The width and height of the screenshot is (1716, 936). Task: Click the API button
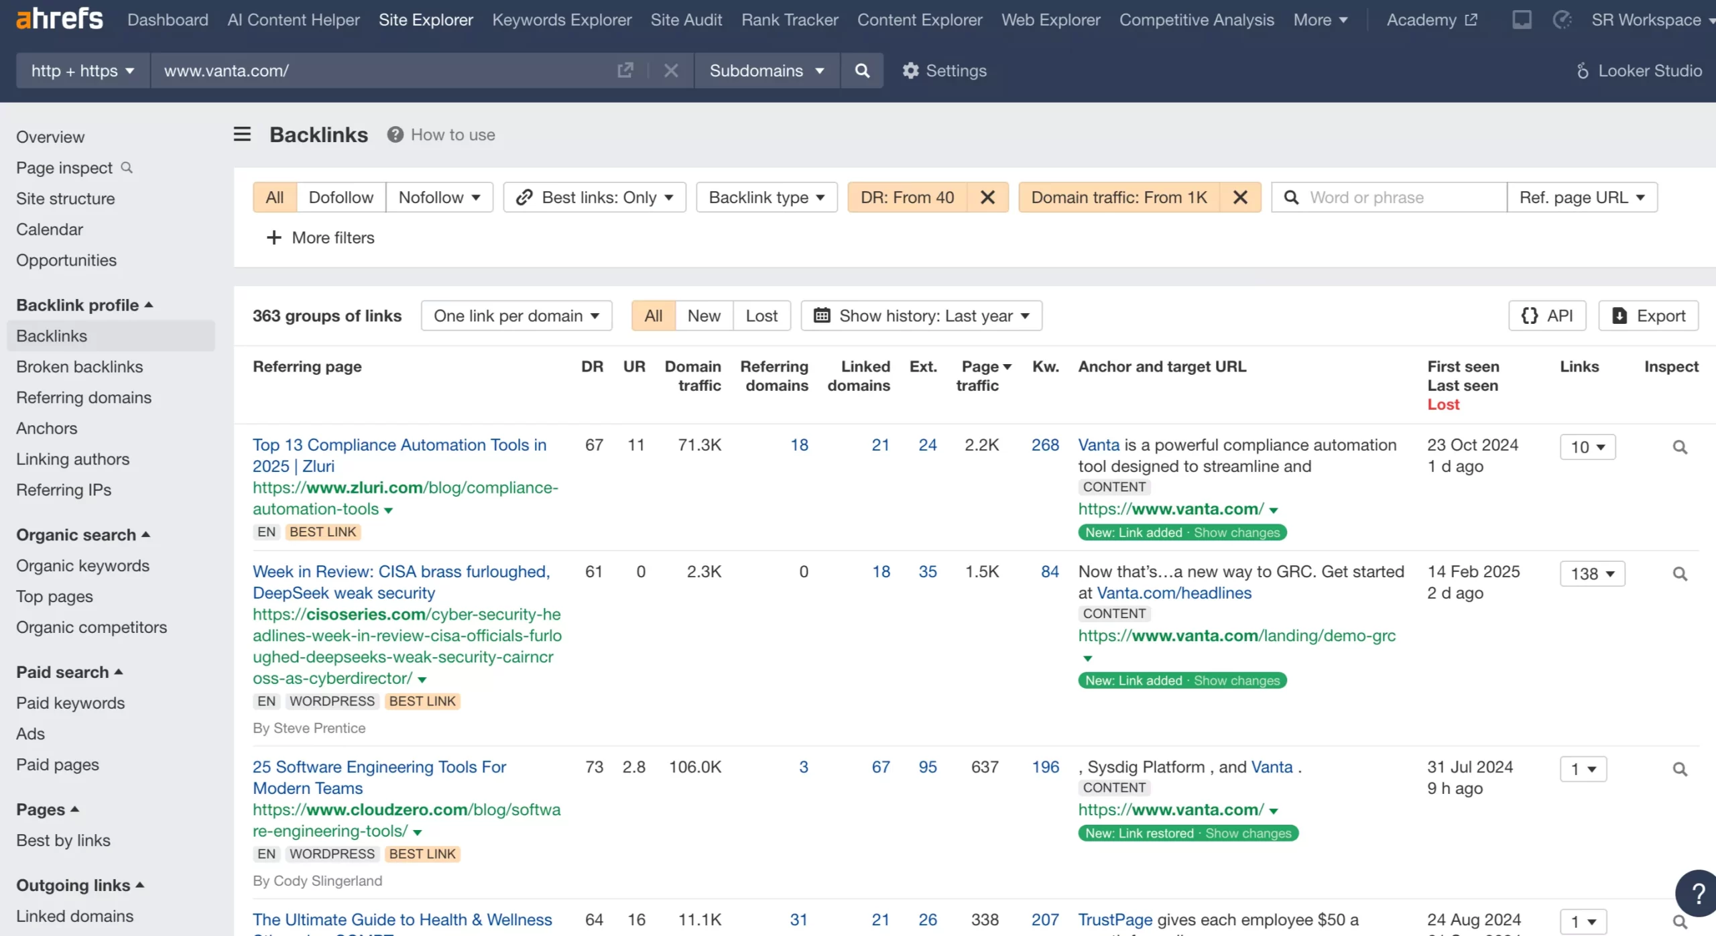[x=1547, y=316]
